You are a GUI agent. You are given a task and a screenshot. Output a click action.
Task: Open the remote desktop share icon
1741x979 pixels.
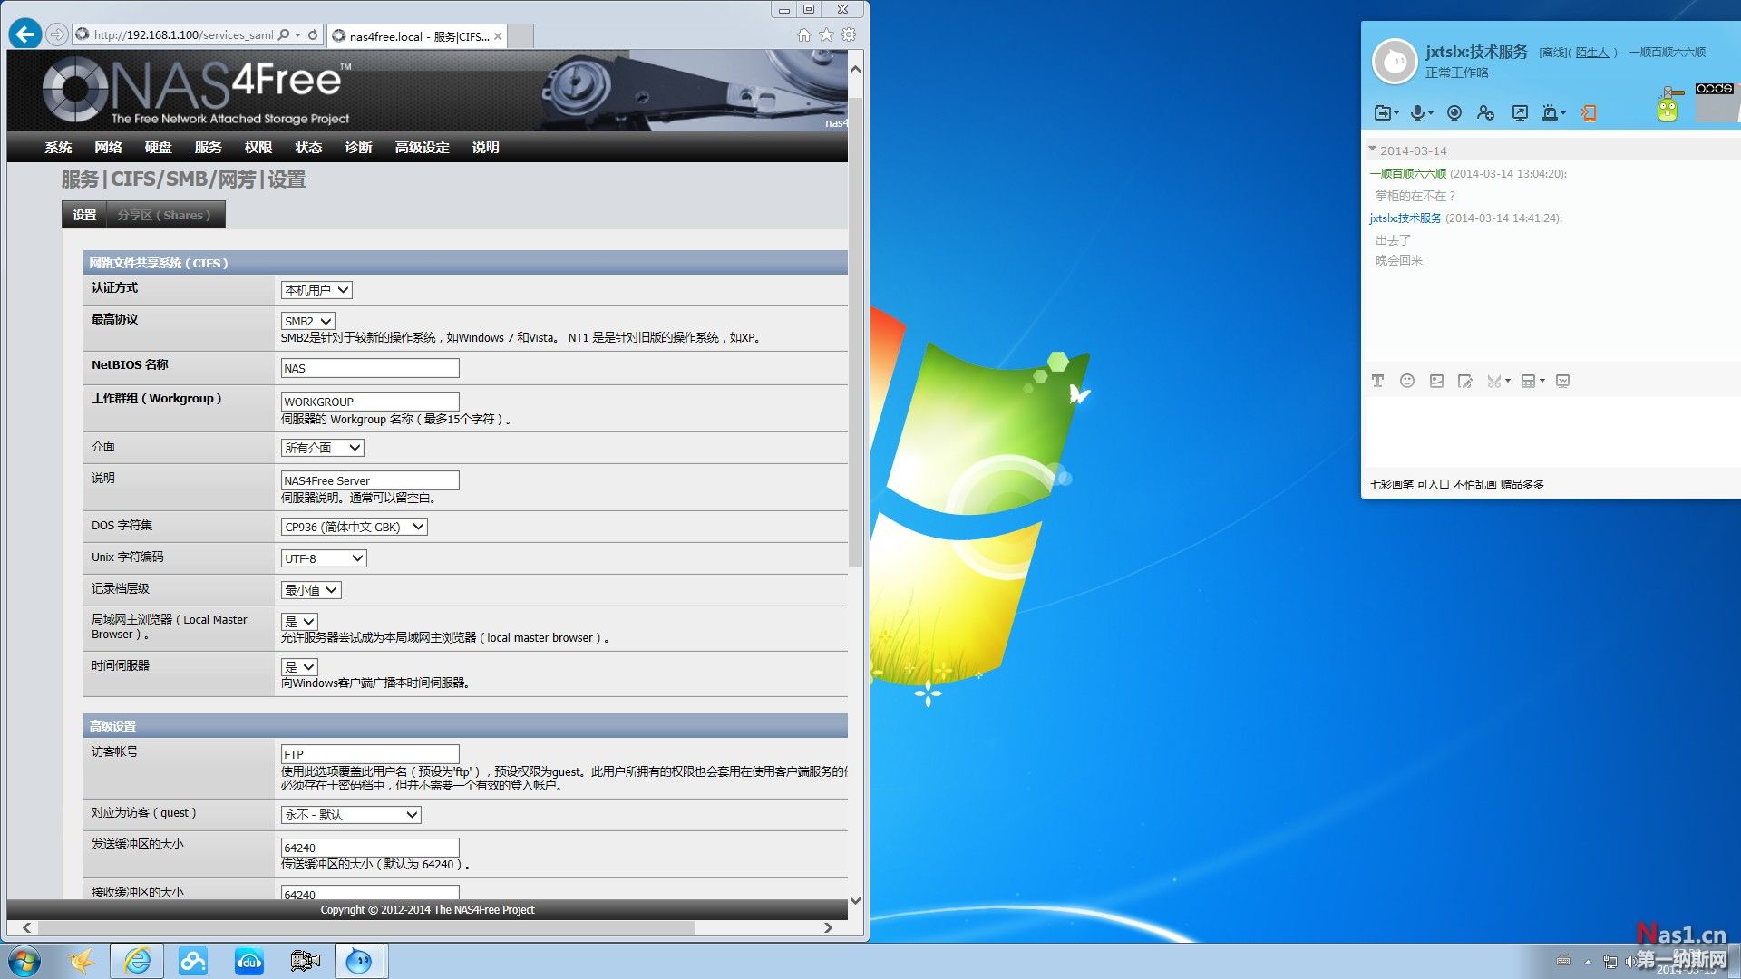coord(1520,112)
